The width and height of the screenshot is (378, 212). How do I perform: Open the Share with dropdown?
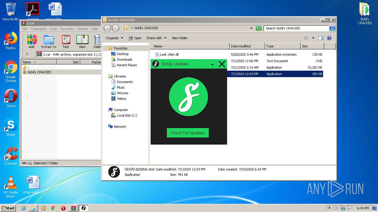pos(157,38)
